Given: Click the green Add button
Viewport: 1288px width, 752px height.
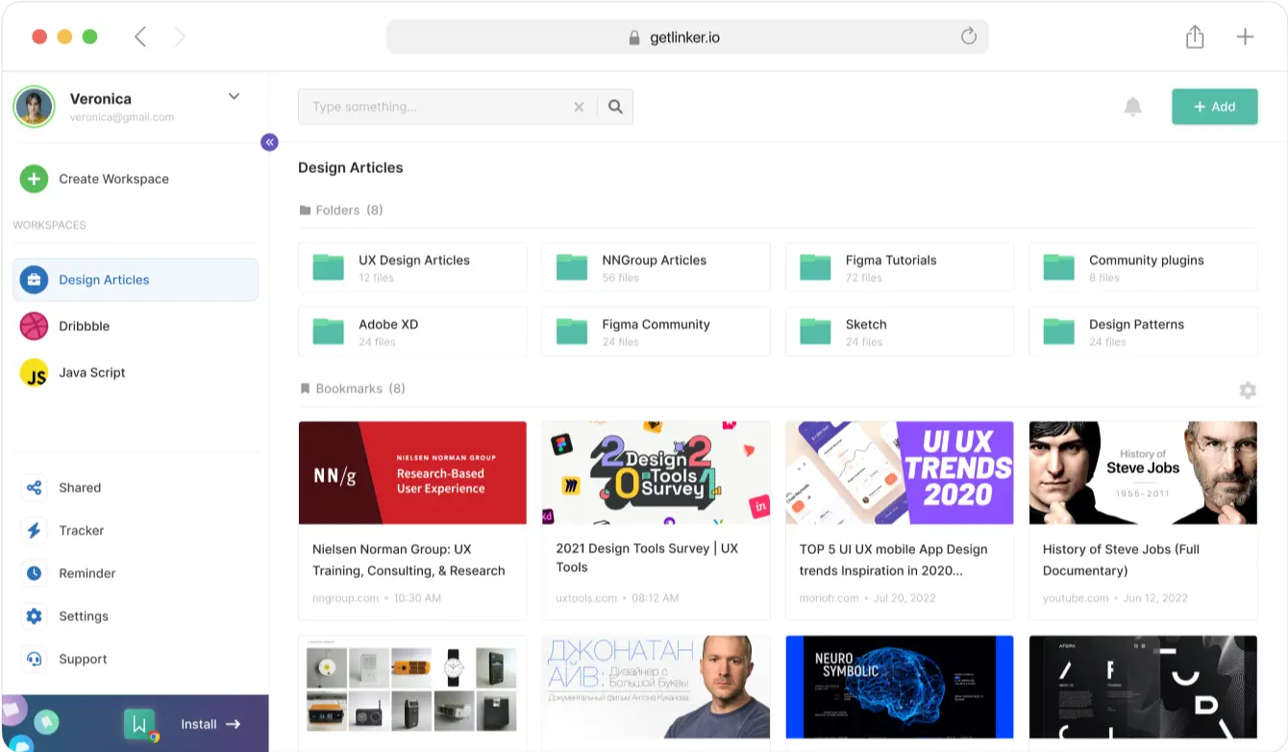Looking at the screenshot, I should coord(1215,107).
